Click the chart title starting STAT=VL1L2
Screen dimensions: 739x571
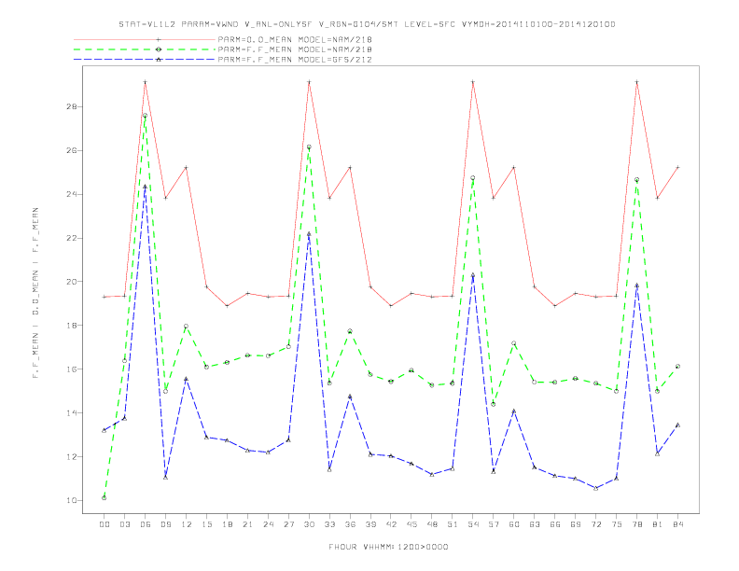point(367,24)
